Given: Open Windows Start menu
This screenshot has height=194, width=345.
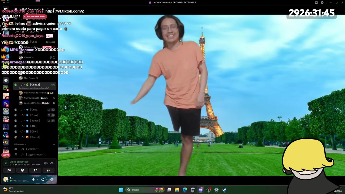Looking at the screenshot, I should pos(121,190).
